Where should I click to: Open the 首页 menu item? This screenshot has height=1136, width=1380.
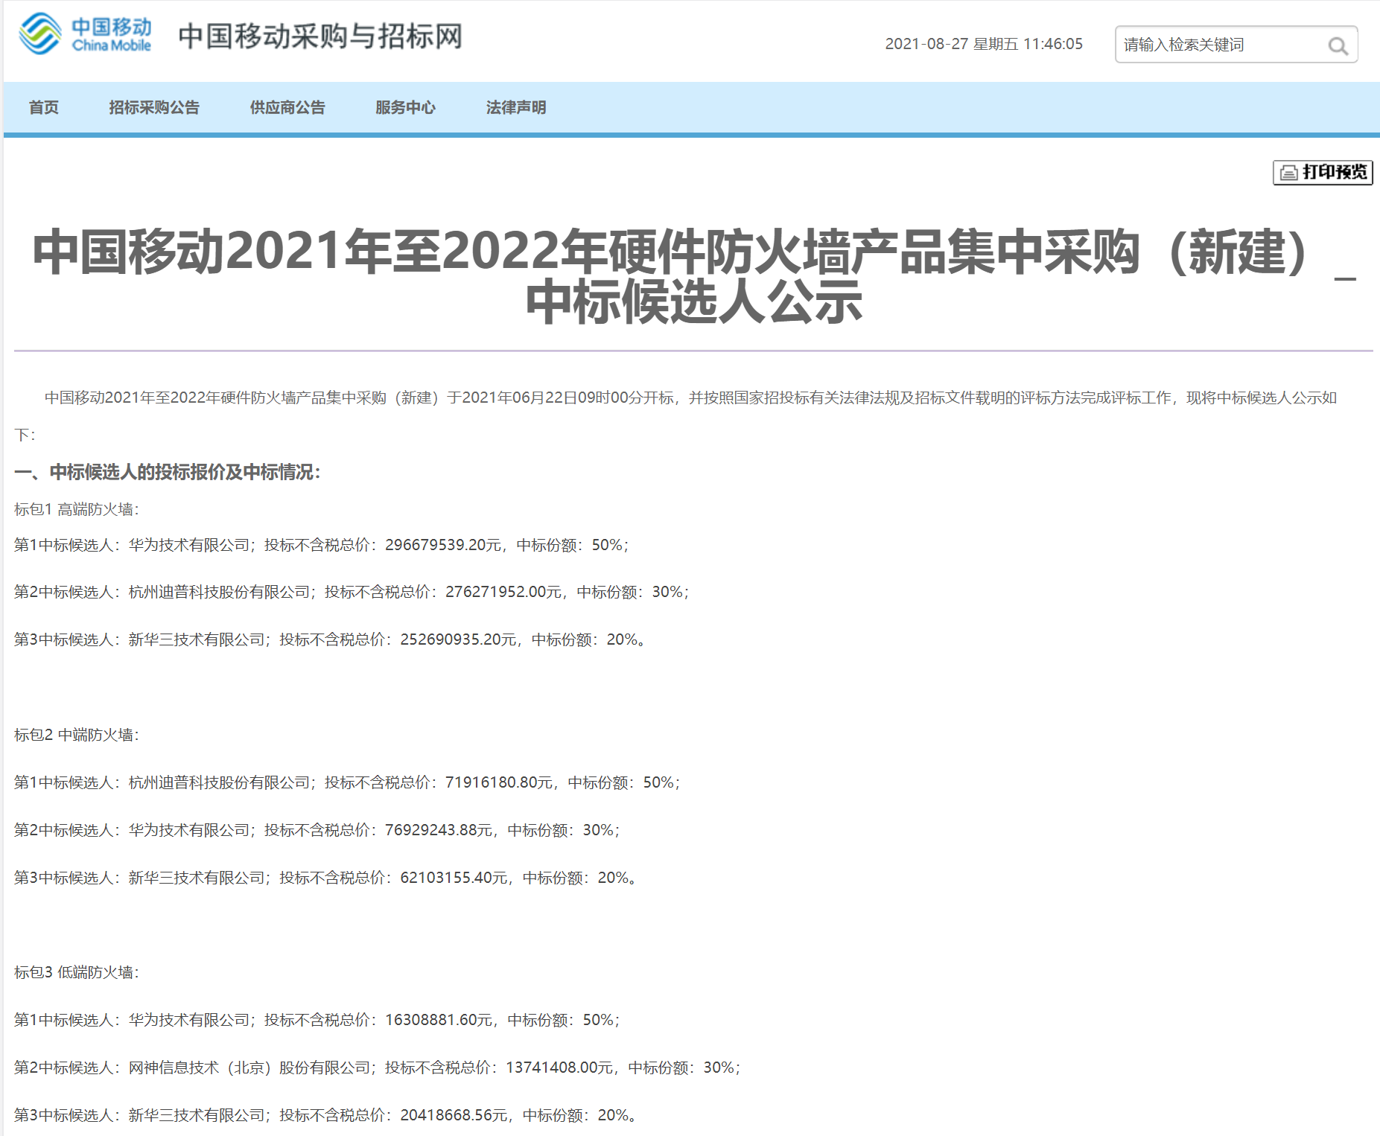click(x=43, y=107)
